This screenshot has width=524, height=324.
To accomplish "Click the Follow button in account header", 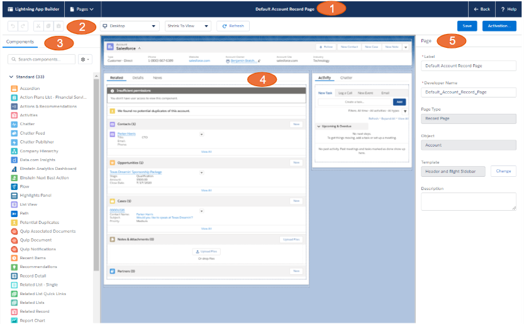I will [326, 47].
